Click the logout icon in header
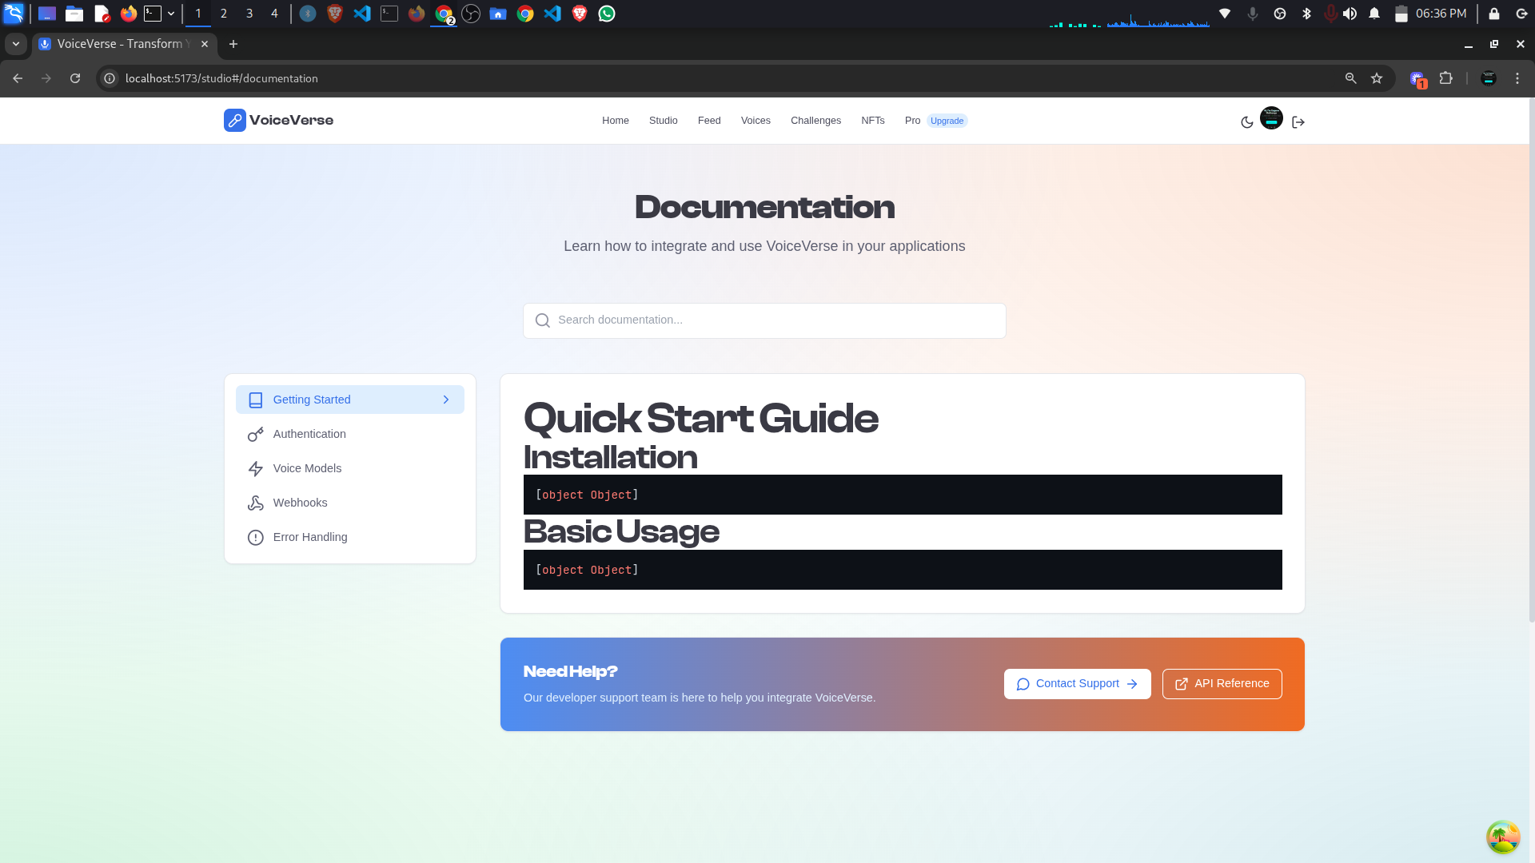Viewport: 1535px width, 863px height. click(1298, 122)
